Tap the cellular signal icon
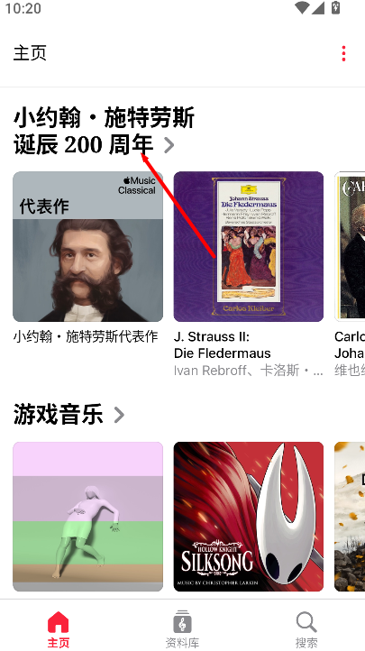This screenshot has height=651, width=365. 318,7
